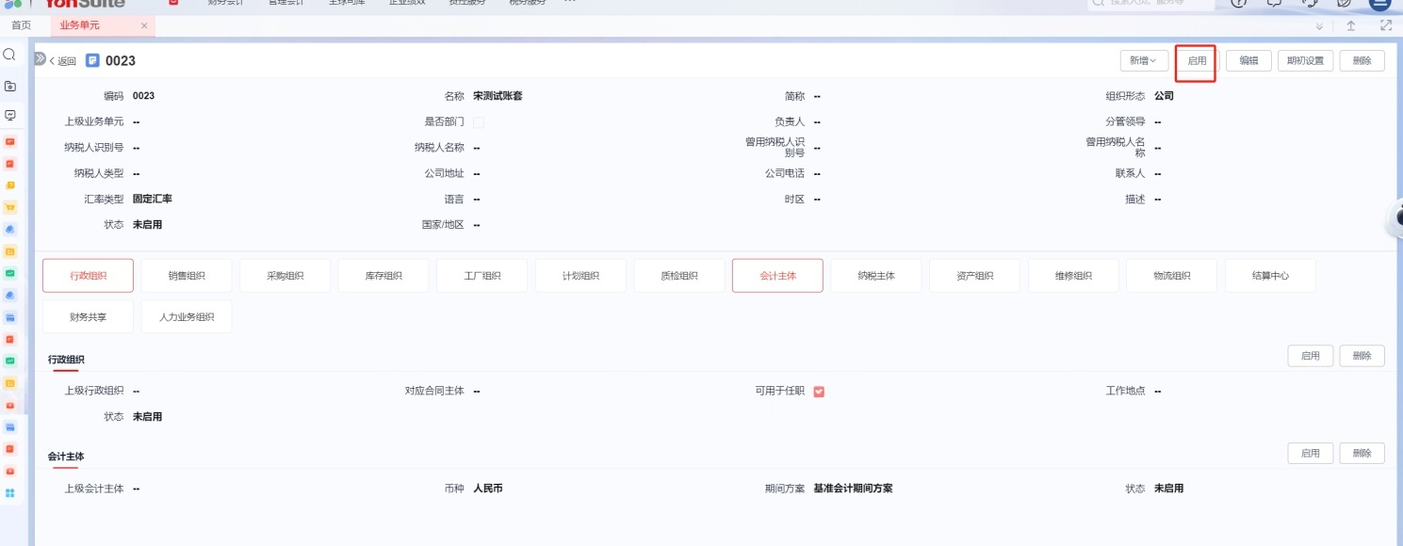
Task: Expand the tab list double-chevron arrow
Action: (x=1319, y=26)
